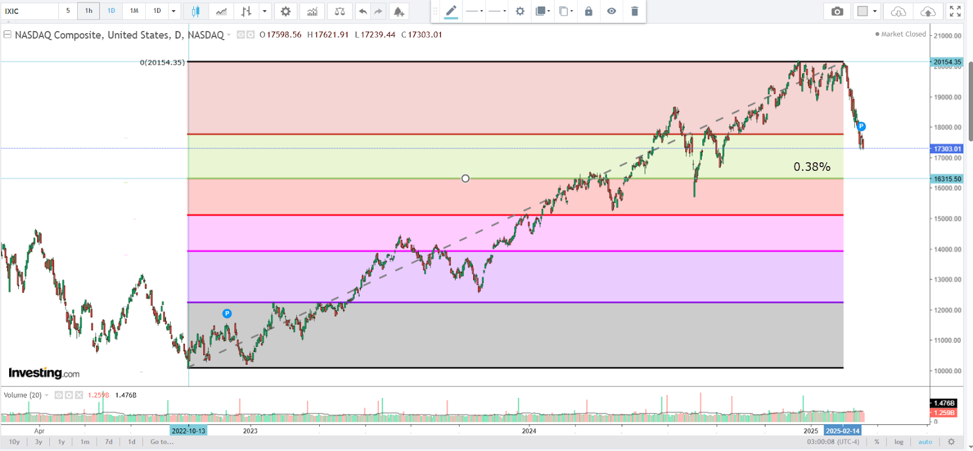Screen dimensions: 973x451
Task: Expand the Volume (20) legend arrow
Action: click(47, 395)
